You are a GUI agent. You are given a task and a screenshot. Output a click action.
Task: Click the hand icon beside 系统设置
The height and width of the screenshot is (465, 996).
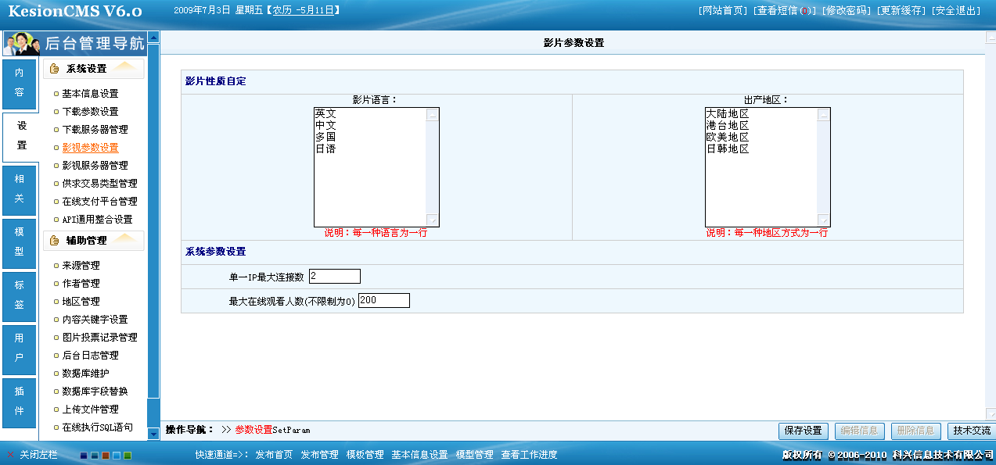(54, 69)
